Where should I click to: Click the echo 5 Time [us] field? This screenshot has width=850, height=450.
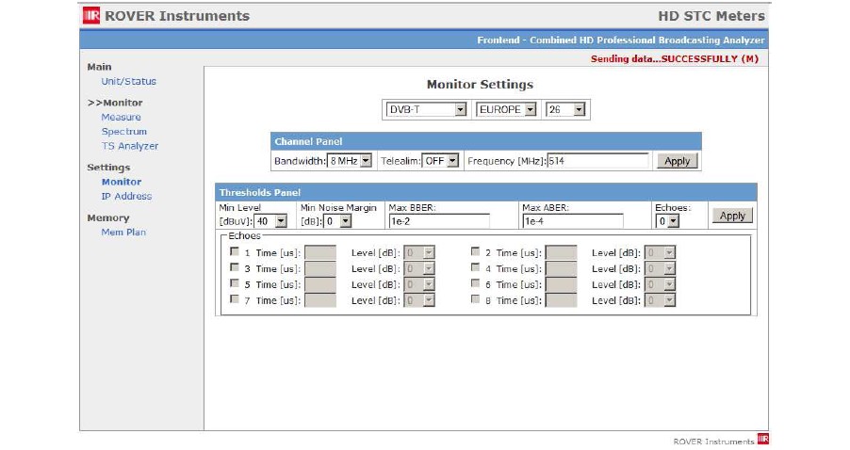click(x=320, y=284)
